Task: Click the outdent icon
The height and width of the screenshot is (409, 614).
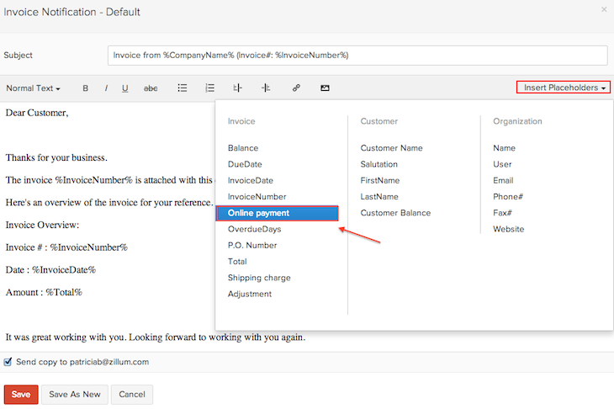Action: [x=238, y=88]
